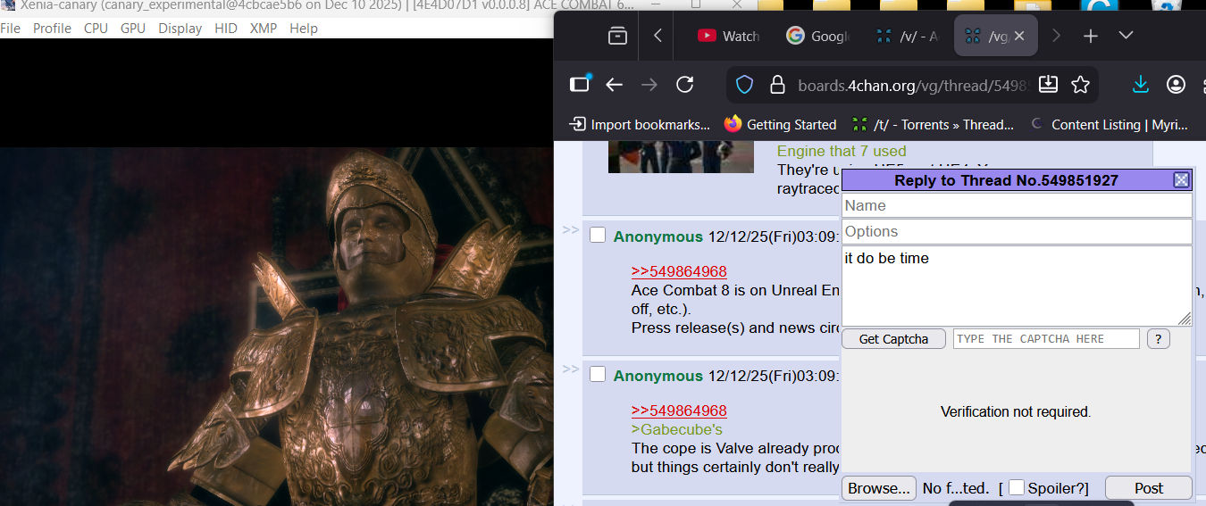Open the Help menu in Xenia

point(304,29)
